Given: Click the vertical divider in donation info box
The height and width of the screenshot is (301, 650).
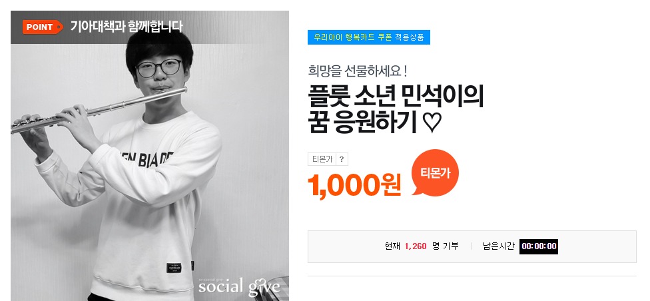Looking at the screenshot, I should [471, 246].
